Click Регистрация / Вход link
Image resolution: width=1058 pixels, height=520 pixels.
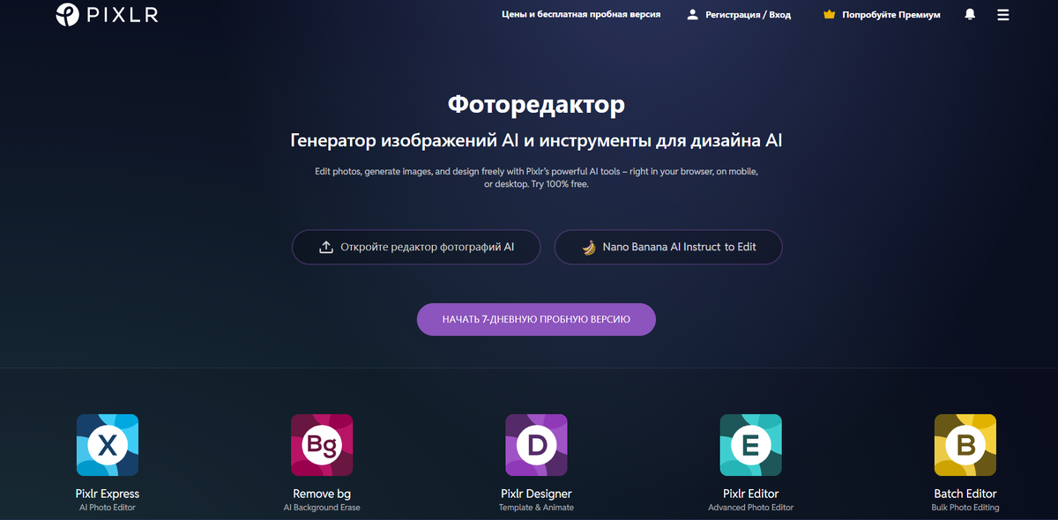tap(748, 15)
